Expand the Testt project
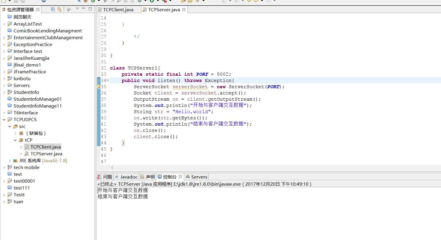 [x=4, y=195]
